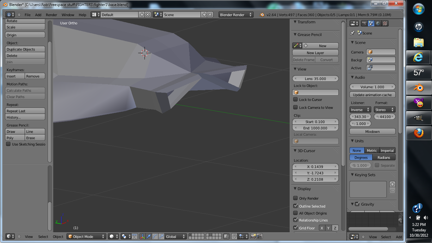This screenshot has height=243, width=432.
Task: Open the Help menu
Action: tap(83, 15)
